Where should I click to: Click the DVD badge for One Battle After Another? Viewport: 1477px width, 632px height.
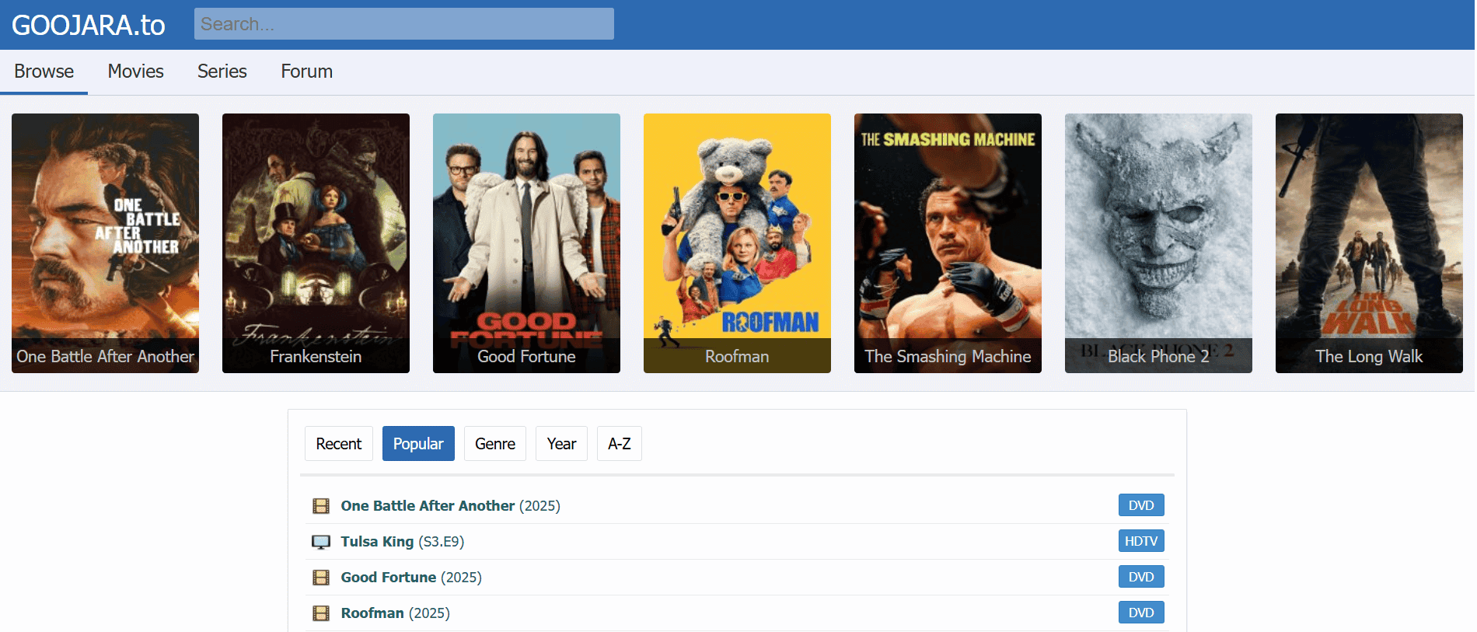1140,505
